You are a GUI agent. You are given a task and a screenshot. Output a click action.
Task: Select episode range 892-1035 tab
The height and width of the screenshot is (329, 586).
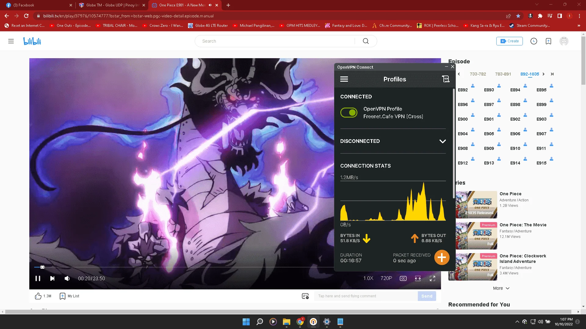click(530, 74)
